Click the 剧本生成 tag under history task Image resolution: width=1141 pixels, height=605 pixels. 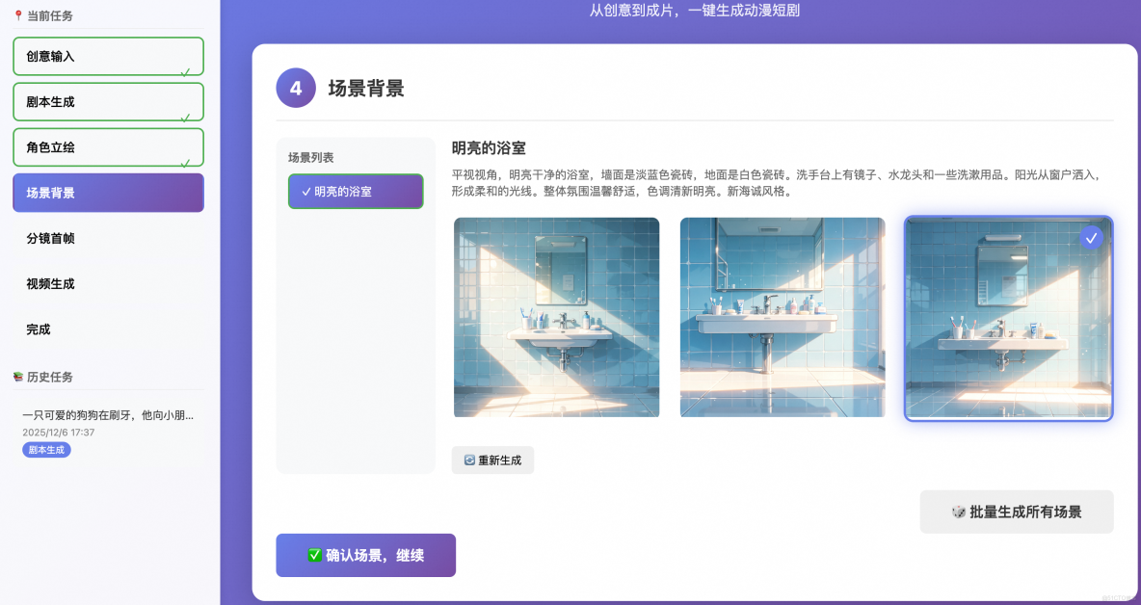pos(45,449)
